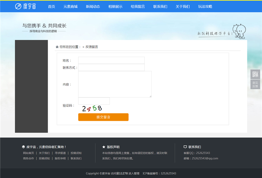
Task: Click the cartoon mascot illustration
Action: click(239, 31)
